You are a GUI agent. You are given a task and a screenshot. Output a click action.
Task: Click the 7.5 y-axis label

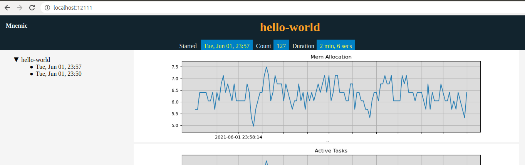(x=174, y=67)
